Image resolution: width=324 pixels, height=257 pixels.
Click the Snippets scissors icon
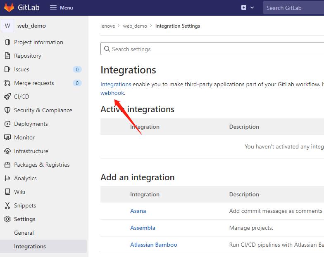point(7,205)
